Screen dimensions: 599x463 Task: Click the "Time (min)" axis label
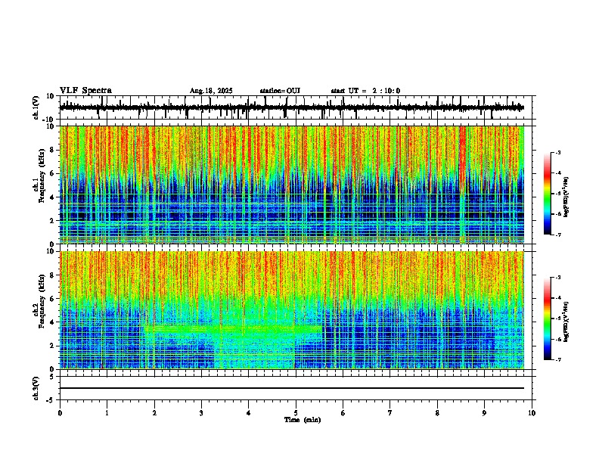tap(303, 420)
